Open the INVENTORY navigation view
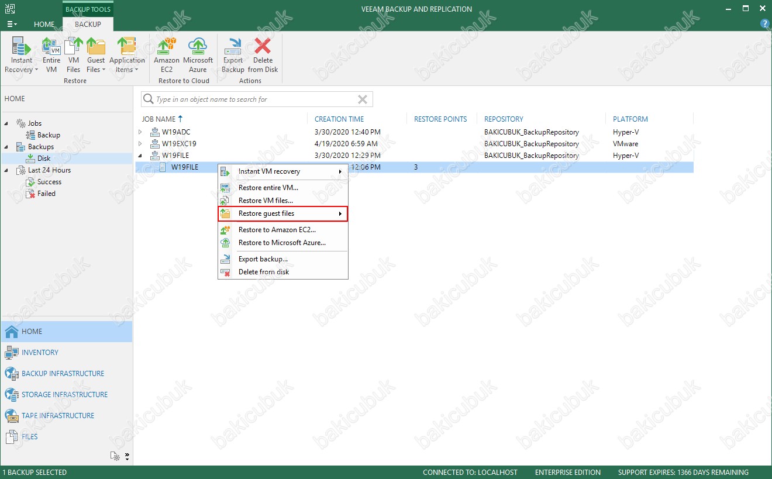Viewport: 772px width, 479px height. [66, 353]
